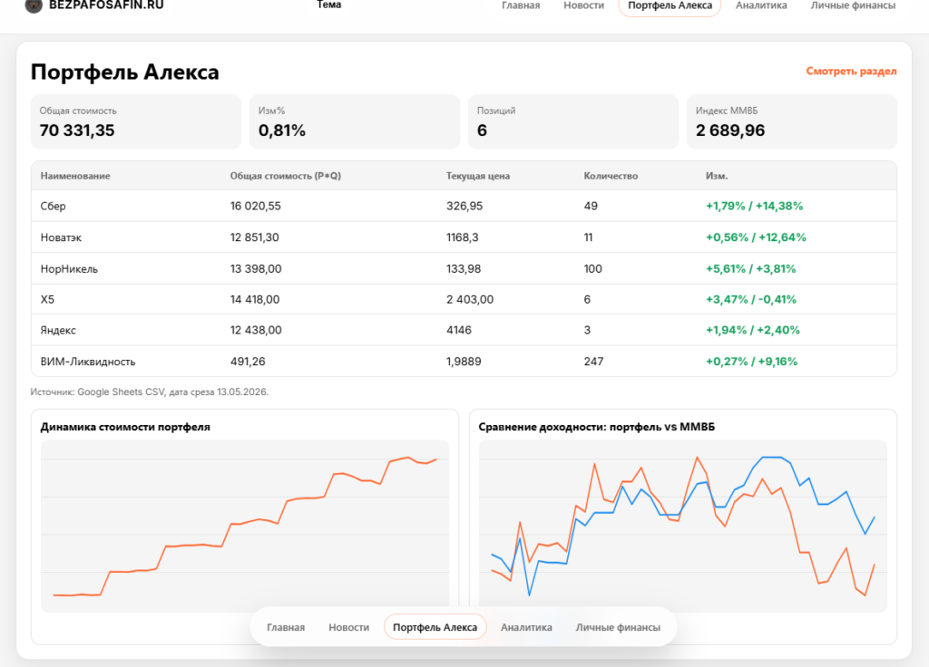Open Новости in top navigation
This screenshot has height=667, width=929.
(583, 5)
